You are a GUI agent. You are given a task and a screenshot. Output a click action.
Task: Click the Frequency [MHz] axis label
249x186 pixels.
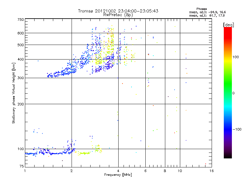(x=118, y=175)
